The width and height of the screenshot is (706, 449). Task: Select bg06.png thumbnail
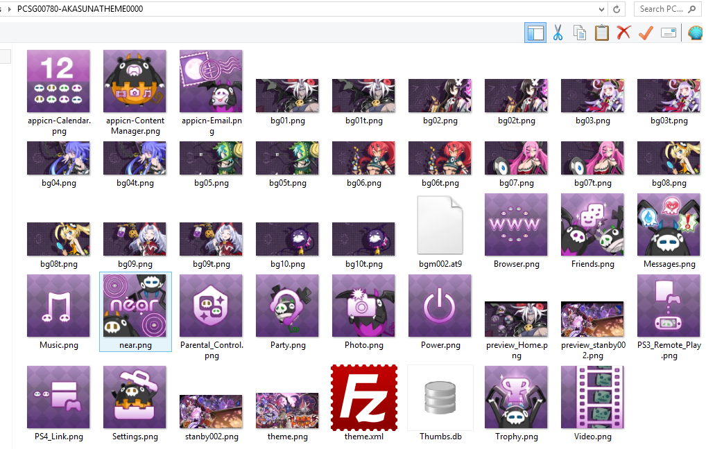[x=363, y=159]
